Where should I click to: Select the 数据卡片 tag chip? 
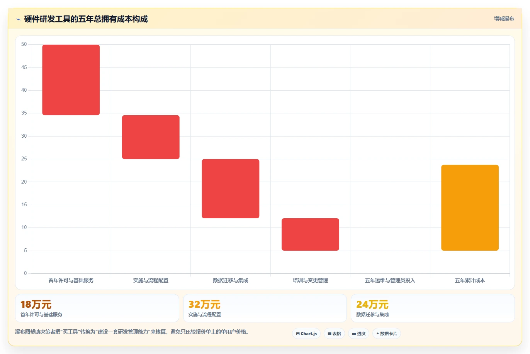[387, 334]
